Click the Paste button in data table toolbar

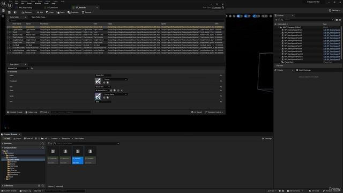coord(61,12)
